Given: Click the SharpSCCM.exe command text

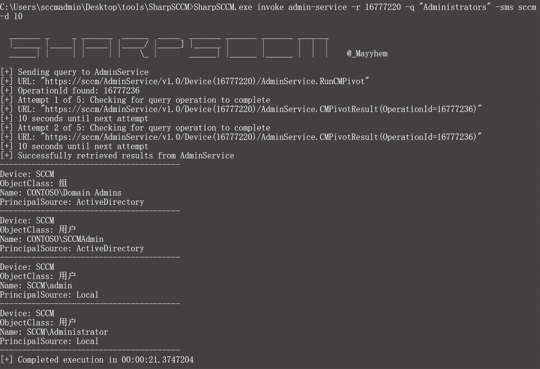Looking at the screenshot, I should click(223, 7).
